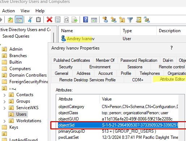The width and height of the screenshot is (186, 141).
Task: Open the Remote control tab
Action: click(169, 67)
